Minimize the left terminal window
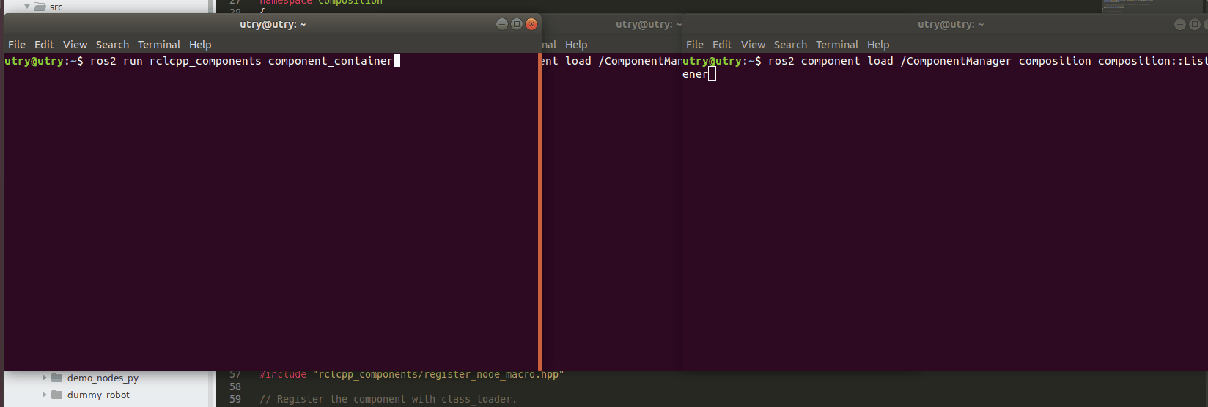1208x407 pixels. click(x=502, y=24)
